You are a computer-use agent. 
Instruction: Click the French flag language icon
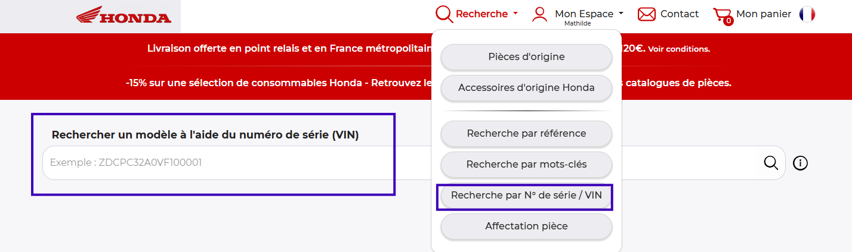pyautogui.click(x=807, y=14)
